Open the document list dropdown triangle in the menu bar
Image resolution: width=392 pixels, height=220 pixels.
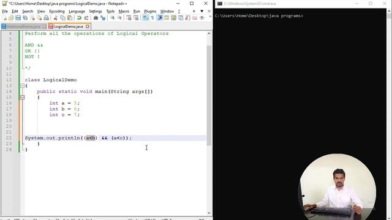click(x=202, y=11)
